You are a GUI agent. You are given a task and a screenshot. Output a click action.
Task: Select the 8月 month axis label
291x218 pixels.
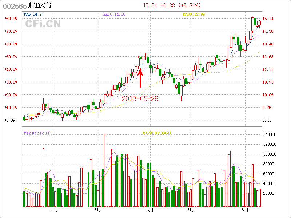(x=245, y=210)
